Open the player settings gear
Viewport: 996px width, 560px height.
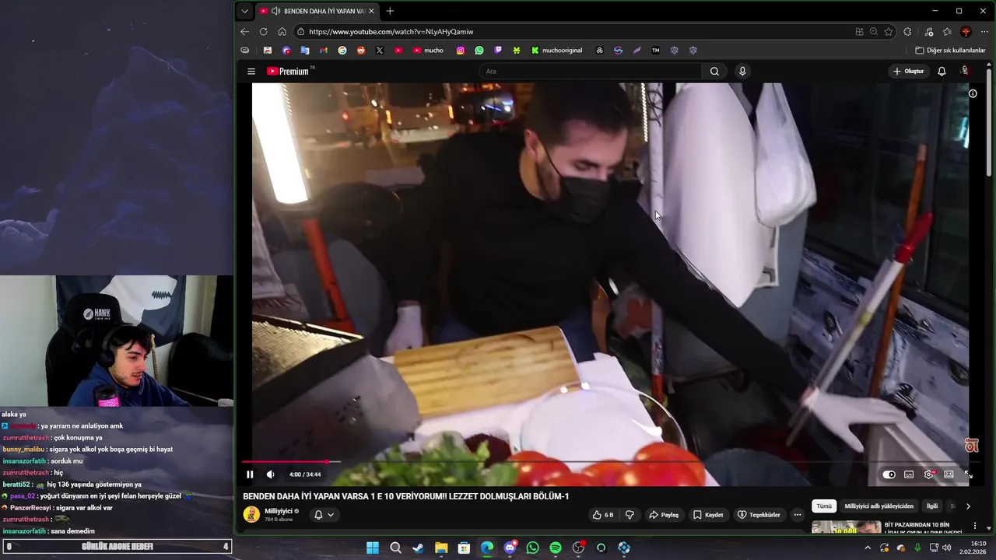(x=928, y=474)
